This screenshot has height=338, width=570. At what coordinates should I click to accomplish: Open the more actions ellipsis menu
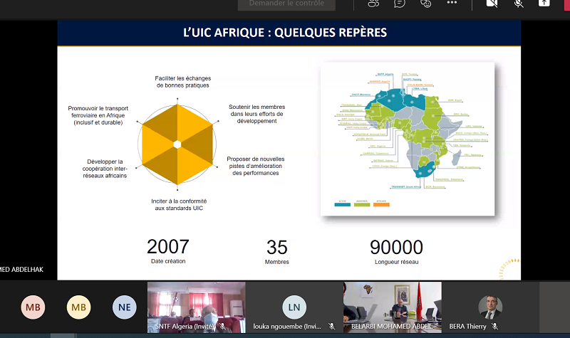tap(452, 4)
